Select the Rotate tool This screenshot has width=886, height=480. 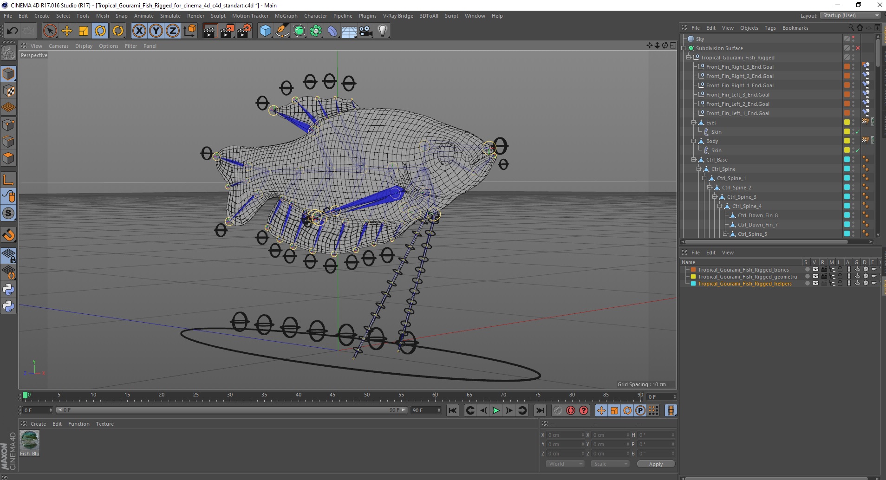100,31
